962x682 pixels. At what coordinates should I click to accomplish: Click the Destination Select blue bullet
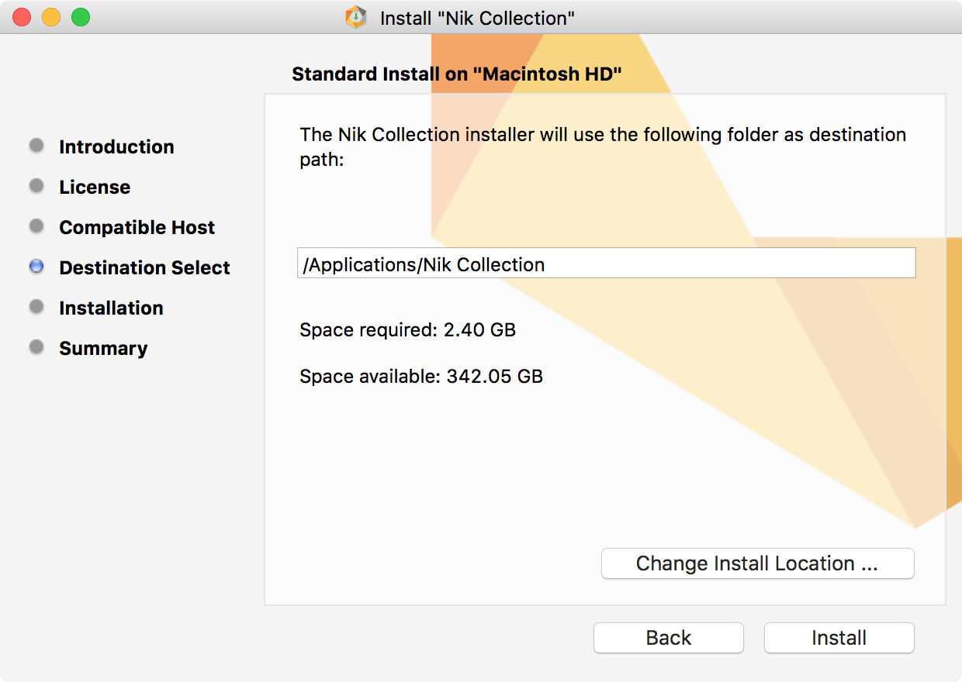coord(36,267)
